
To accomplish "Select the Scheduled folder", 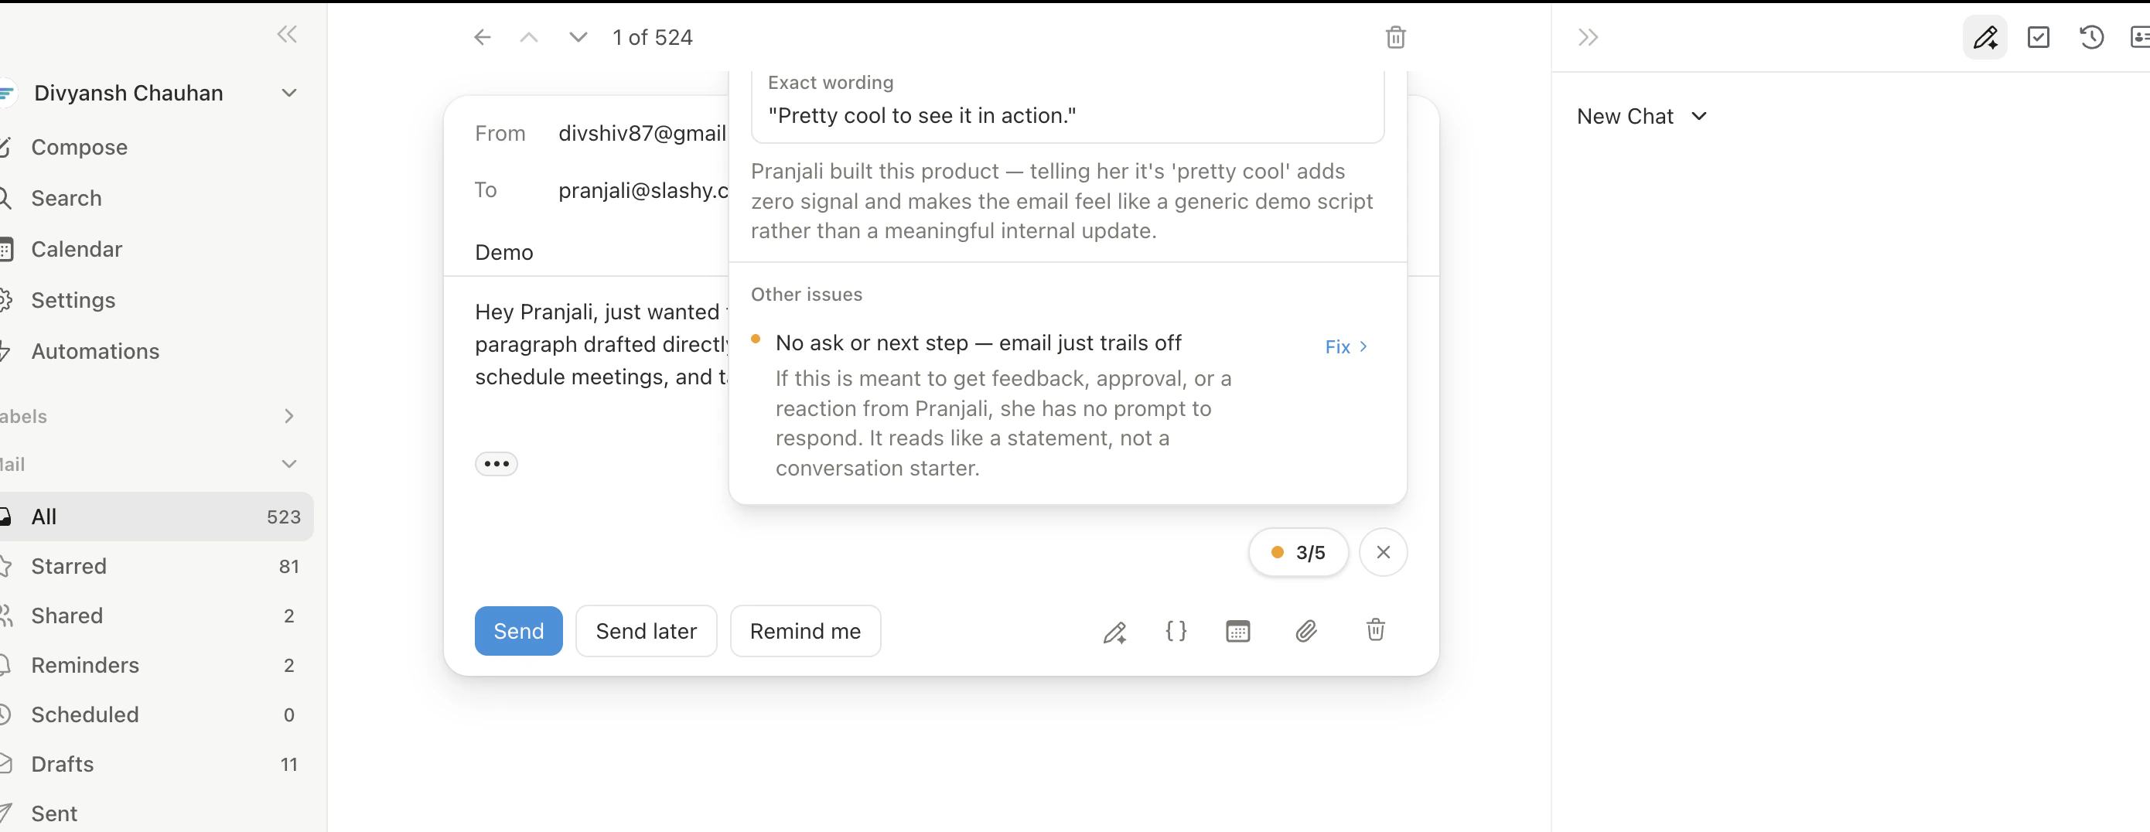I will pos(155,715).
